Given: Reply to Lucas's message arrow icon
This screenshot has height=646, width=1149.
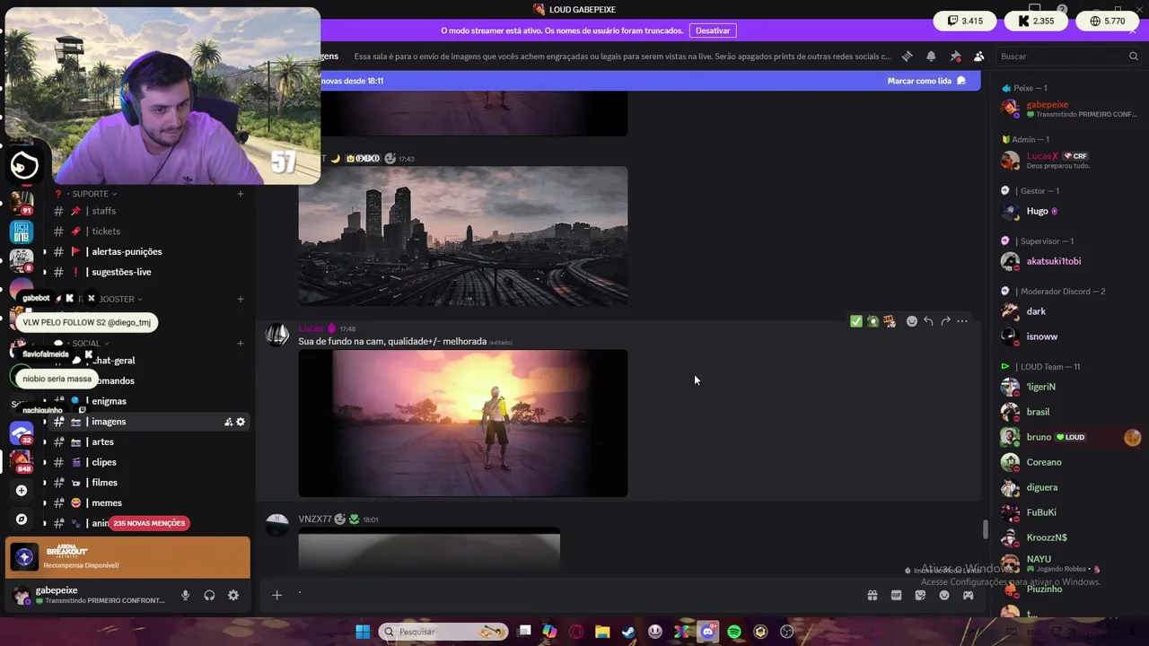Looking at the screenshot, I should coord(928,321).
